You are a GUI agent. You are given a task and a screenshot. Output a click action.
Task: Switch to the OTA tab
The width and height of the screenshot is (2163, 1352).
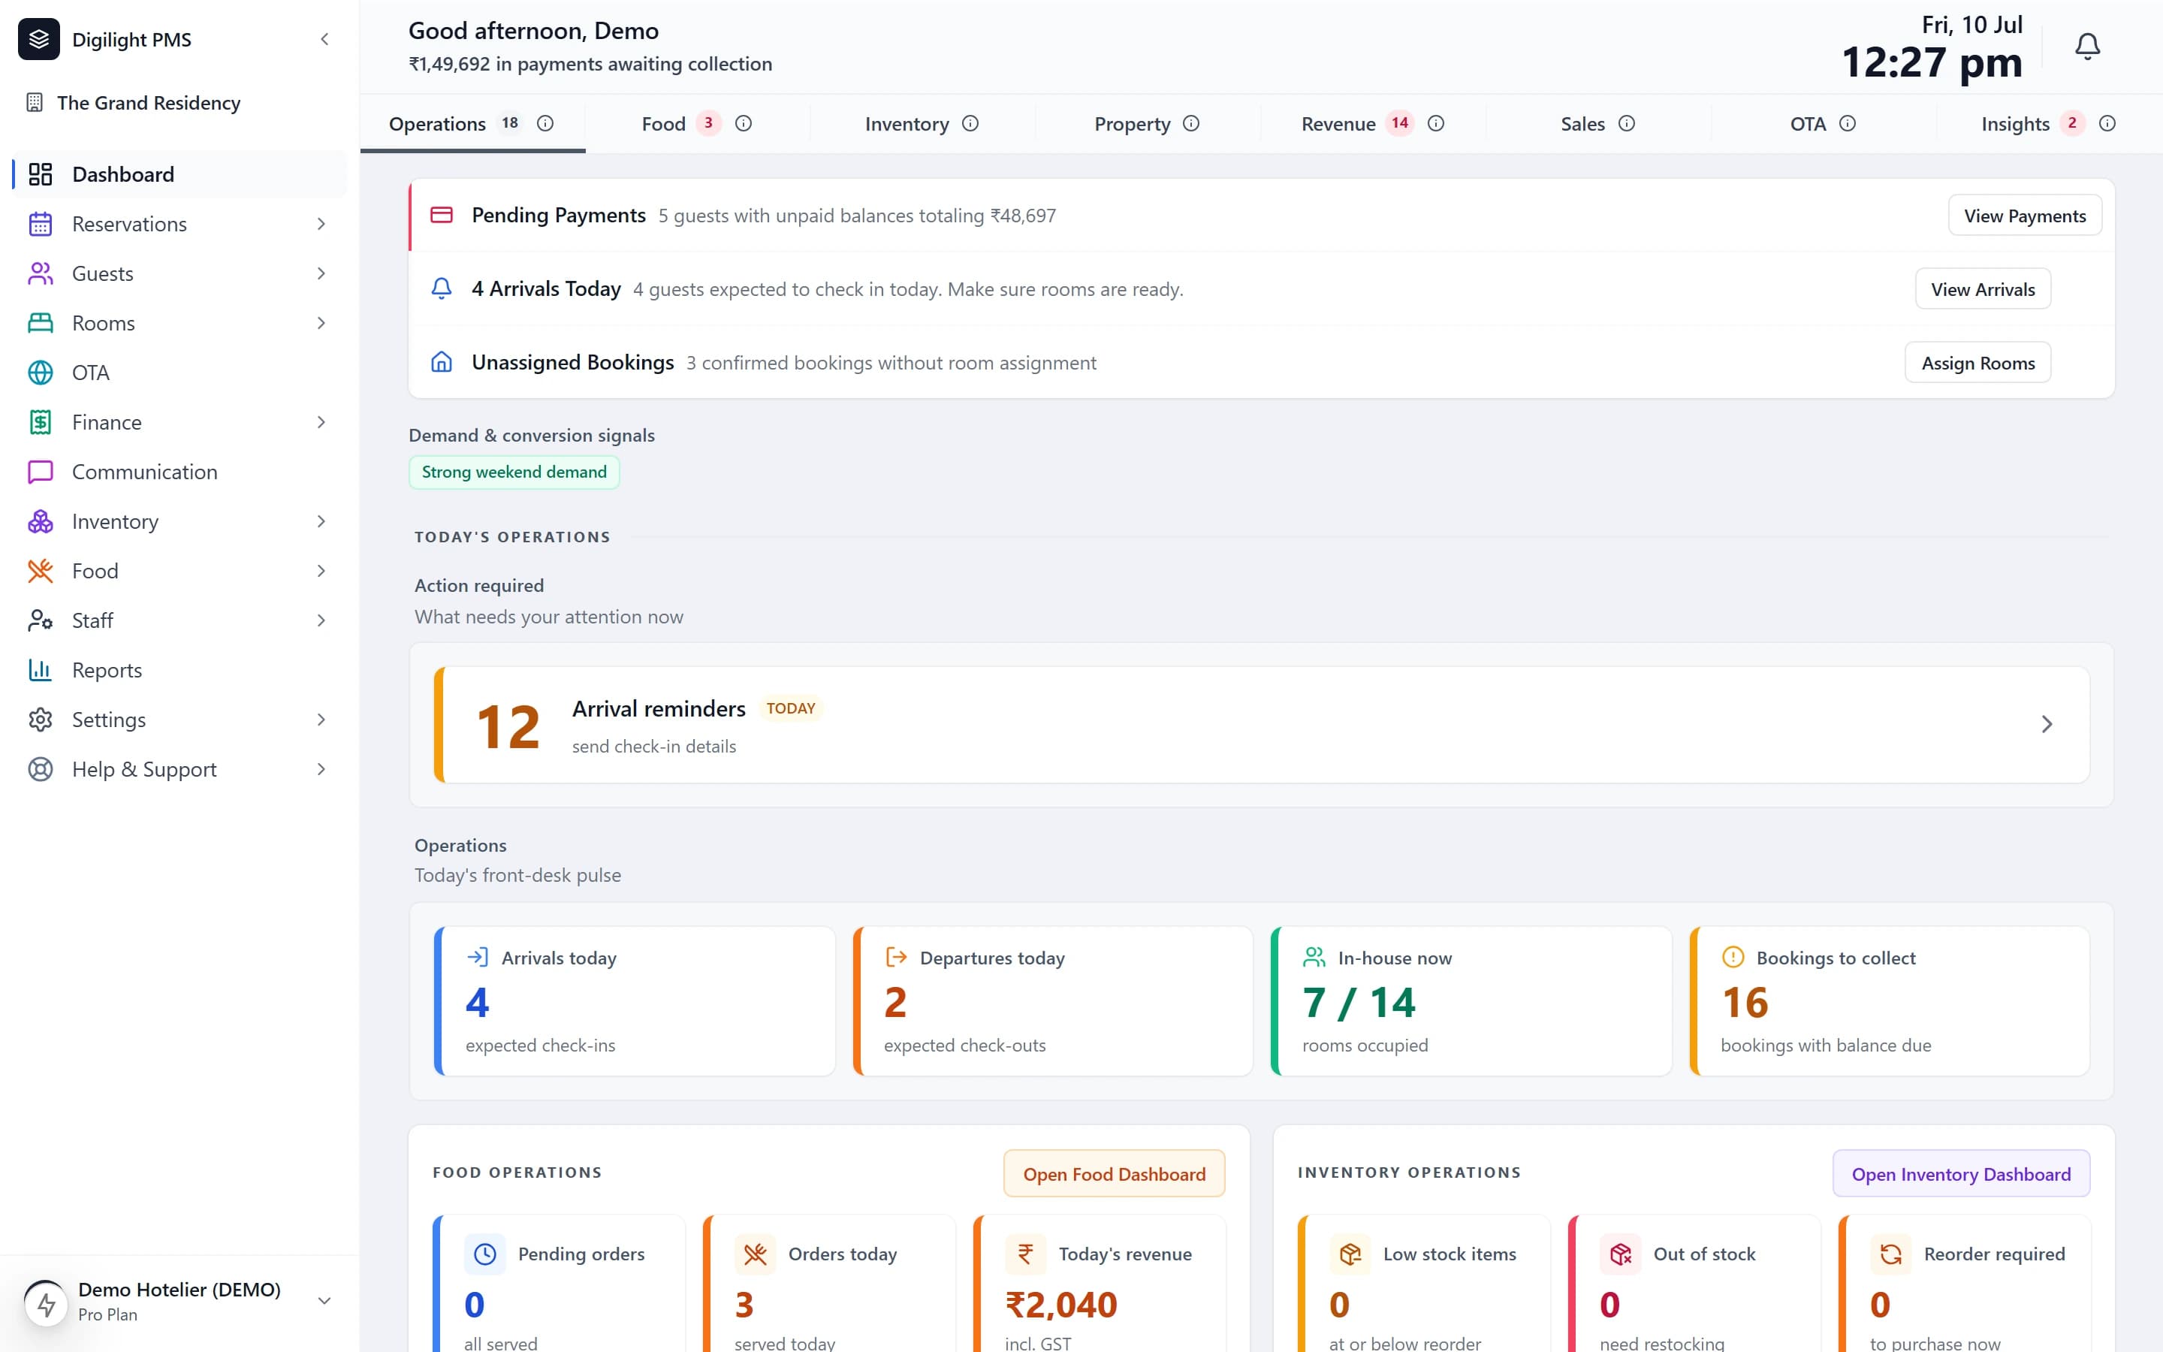1824,123
